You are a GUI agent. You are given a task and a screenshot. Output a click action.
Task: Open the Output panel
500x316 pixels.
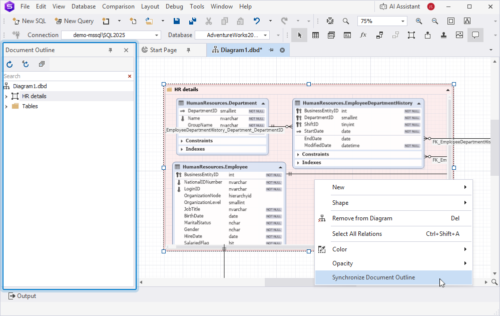tap(22, 296)
